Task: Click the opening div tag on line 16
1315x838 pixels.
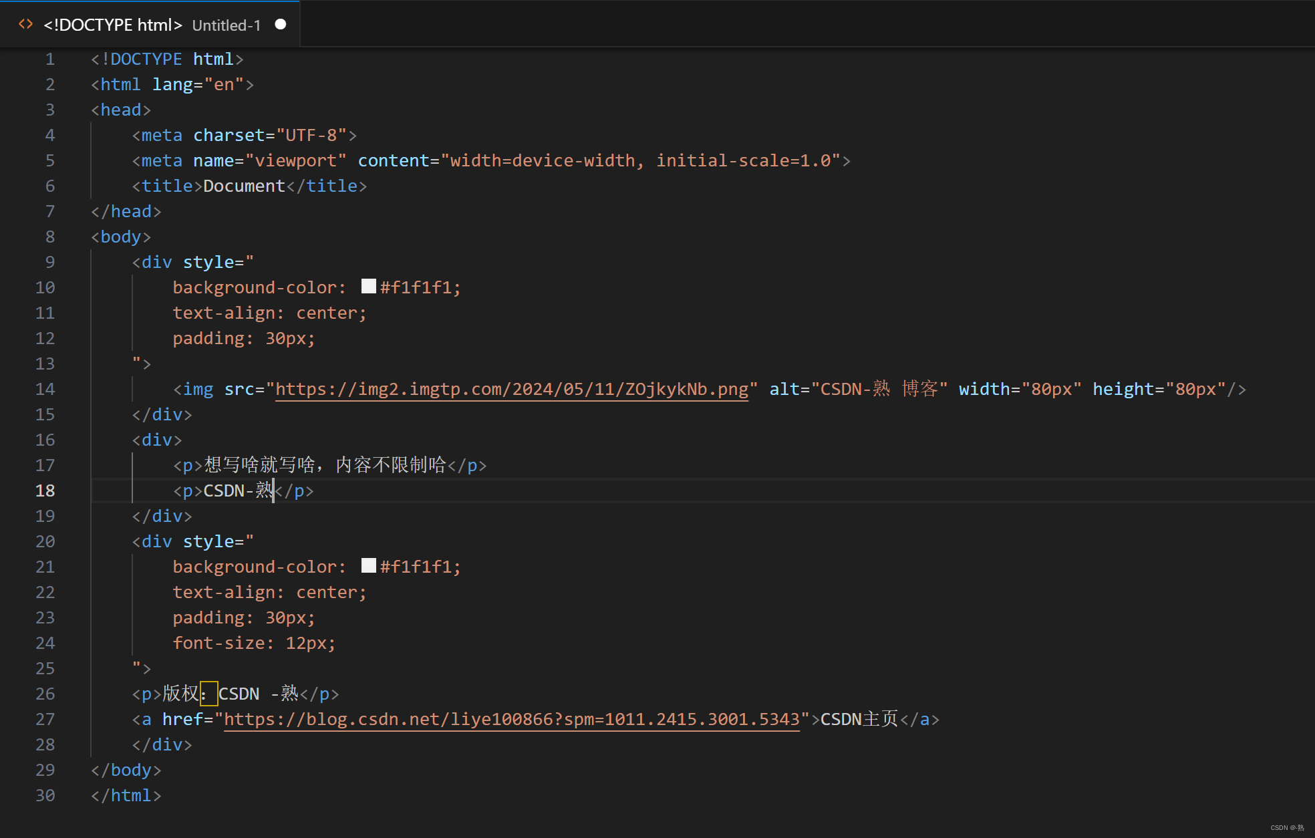Action: 157,440
